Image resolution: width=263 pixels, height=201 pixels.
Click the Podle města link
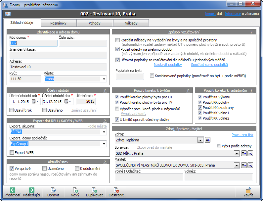(97, 126)
